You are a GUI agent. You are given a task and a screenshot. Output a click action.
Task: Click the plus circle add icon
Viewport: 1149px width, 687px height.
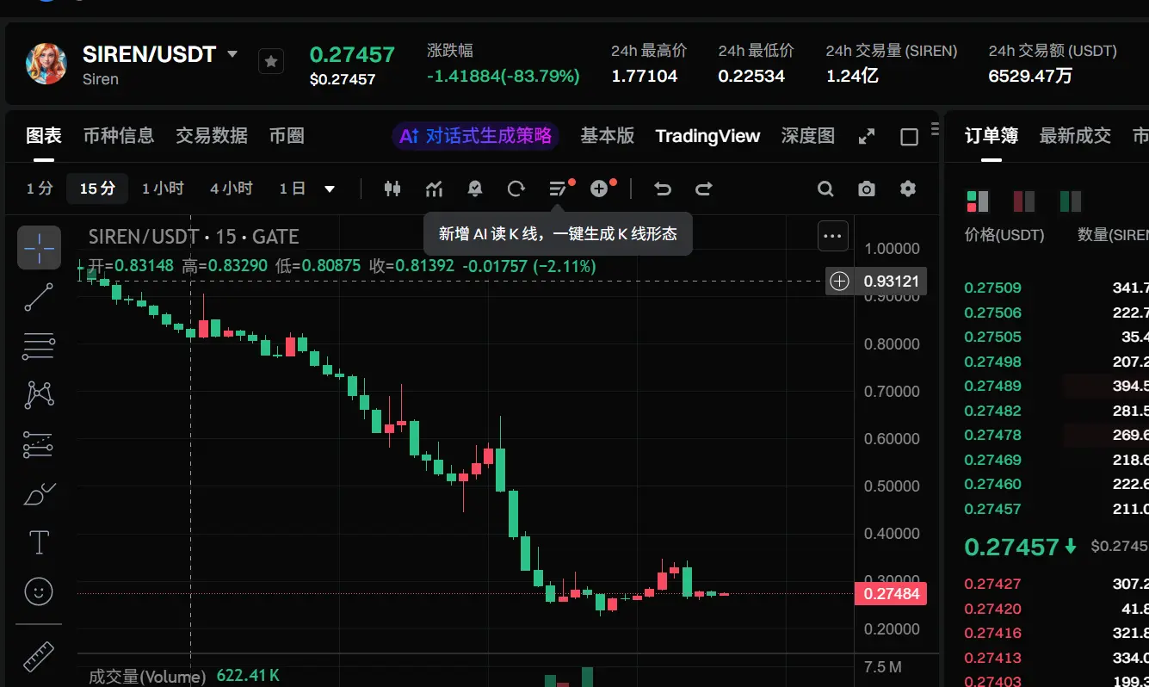(x=601, y=189)
